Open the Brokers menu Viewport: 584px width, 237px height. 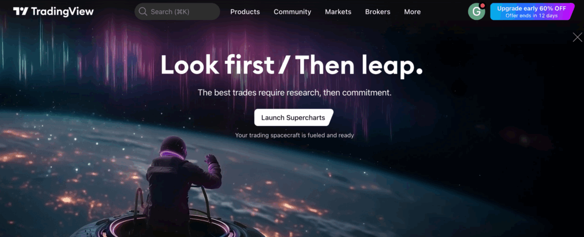[x=378, y=12]
